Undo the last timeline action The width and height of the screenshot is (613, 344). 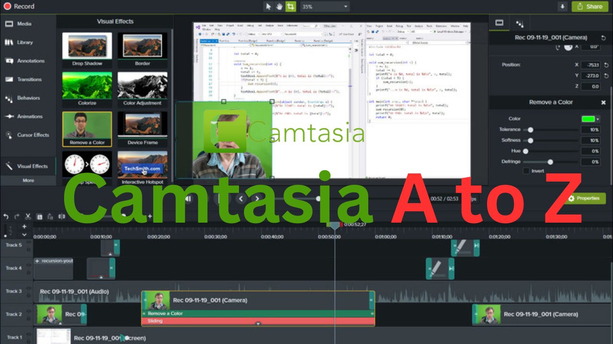(6, 216)
